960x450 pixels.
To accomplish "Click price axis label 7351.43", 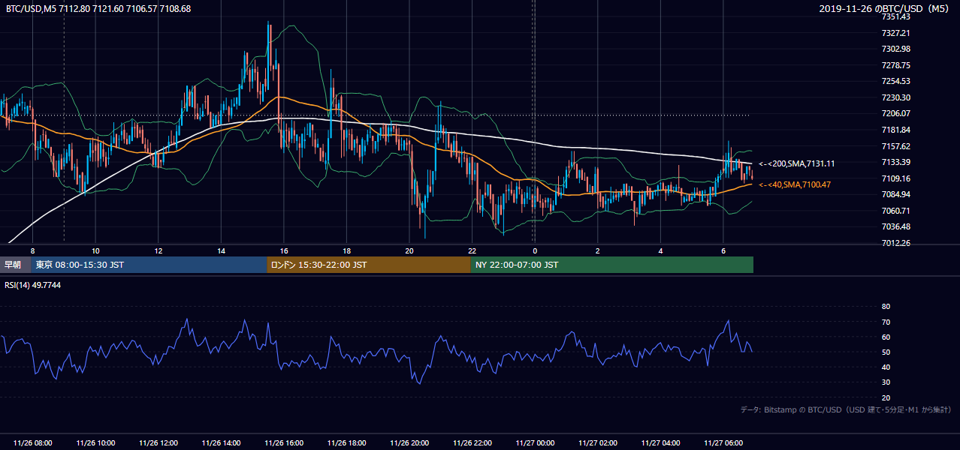I will click(x=895, y=17).
